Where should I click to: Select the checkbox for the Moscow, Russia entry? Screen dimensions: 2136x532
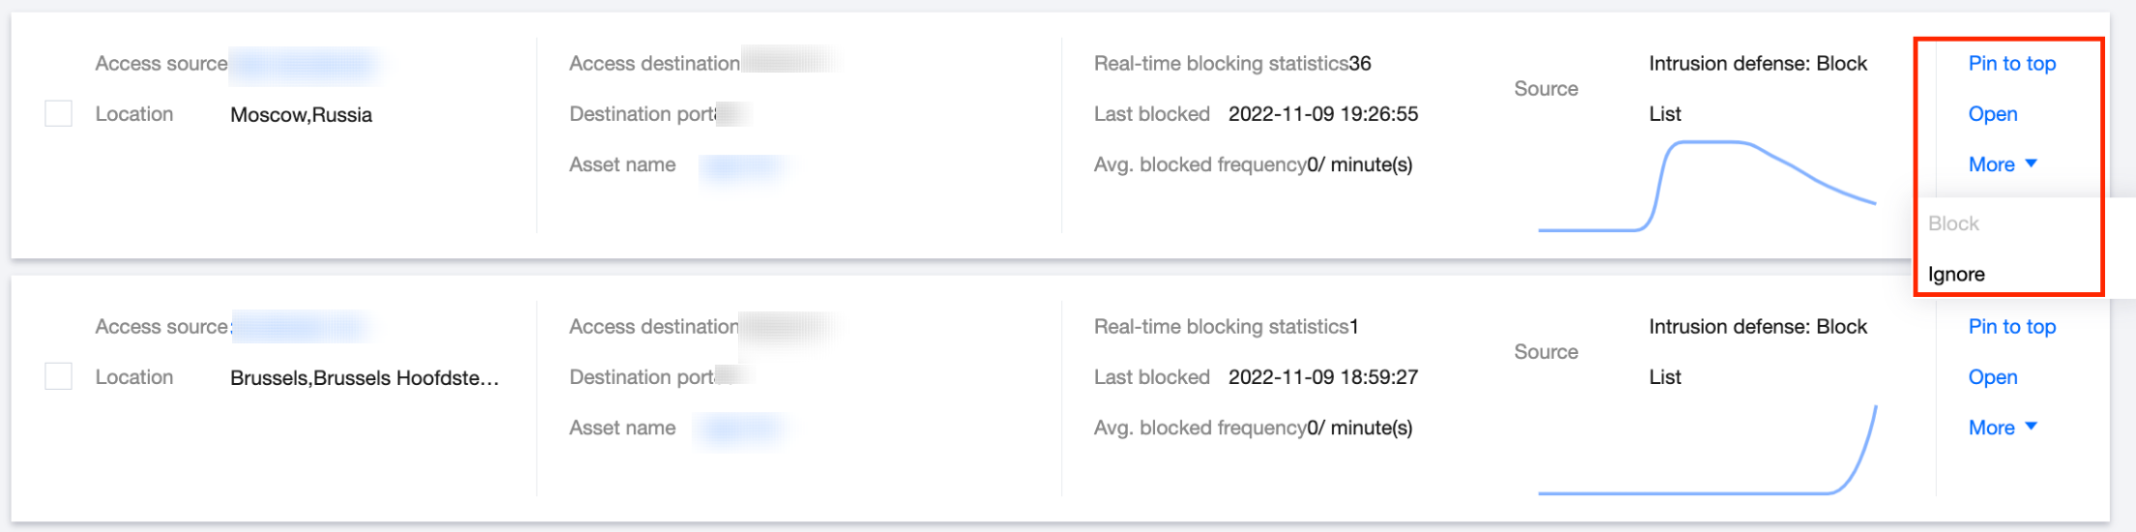pos(59,114)
